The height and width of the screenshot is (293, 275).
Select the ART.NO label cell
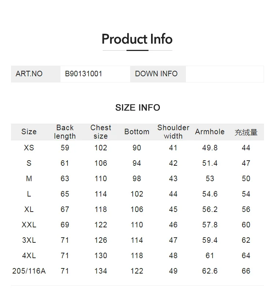(x=36, y=74)
